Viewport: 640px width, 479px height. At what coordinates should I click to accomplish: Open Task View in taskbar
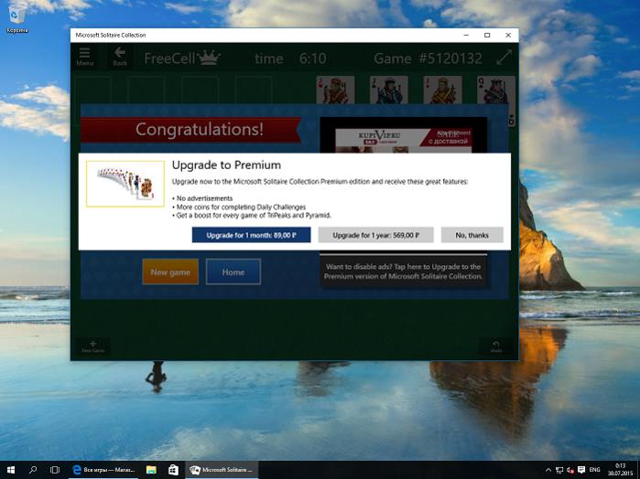55,470
